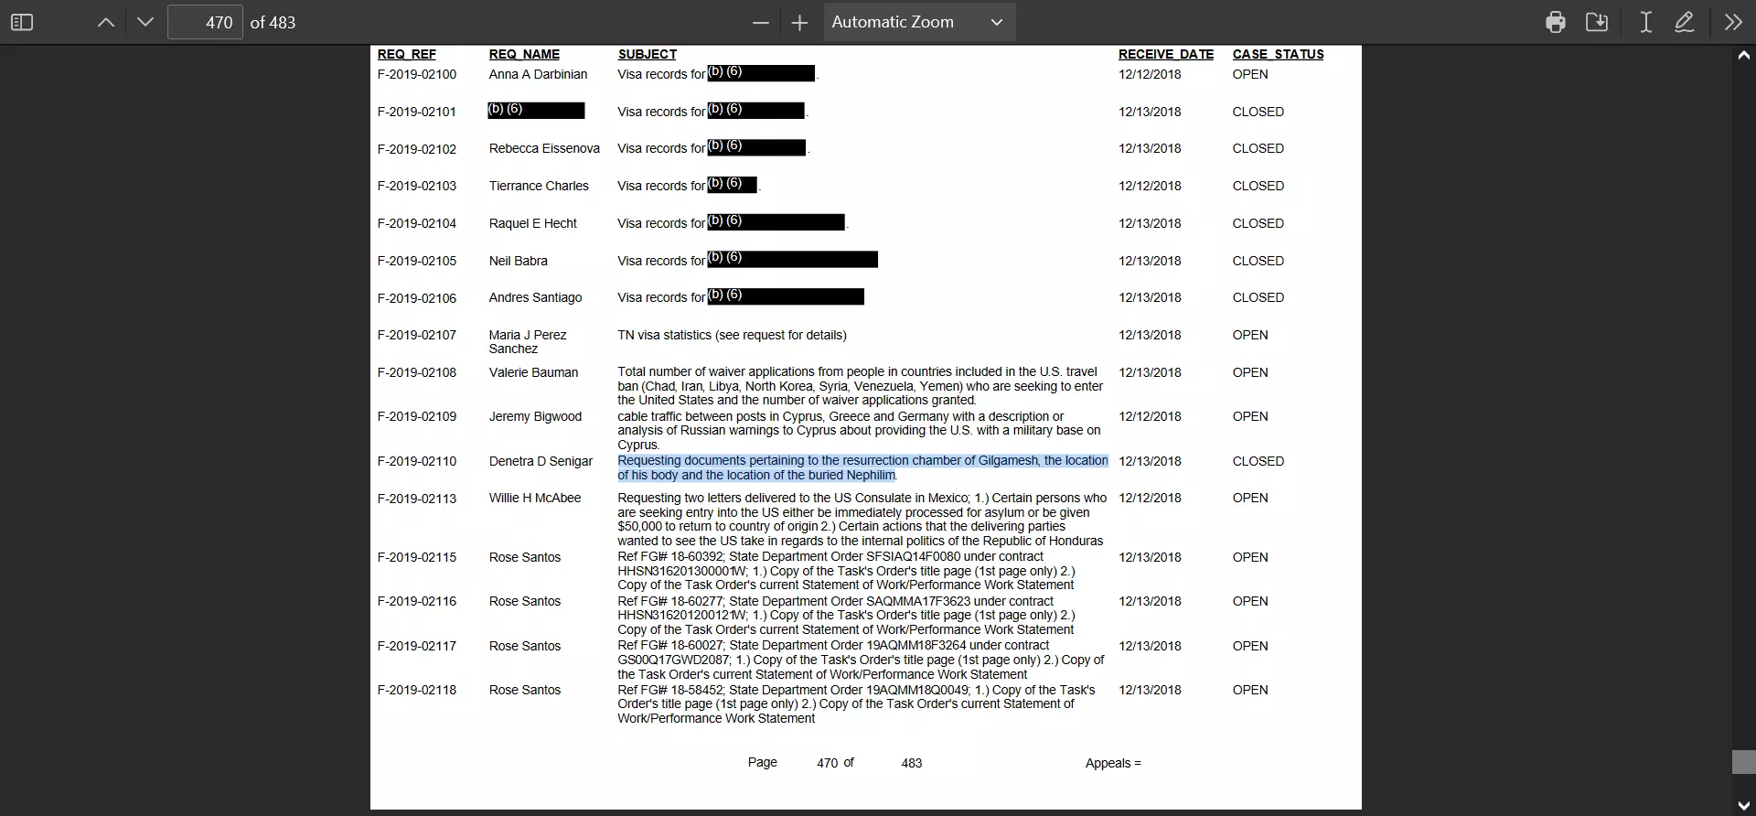Image resolution: width=1756 pixels, height=816 pixels.
Task: Select reference F-2019-02103
Action: tap(416, 186)
